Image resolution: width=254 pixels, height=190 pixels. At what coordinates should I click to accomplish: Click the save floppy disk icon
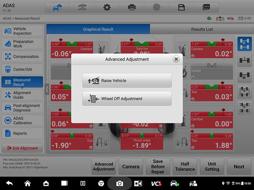pos(182,8)
